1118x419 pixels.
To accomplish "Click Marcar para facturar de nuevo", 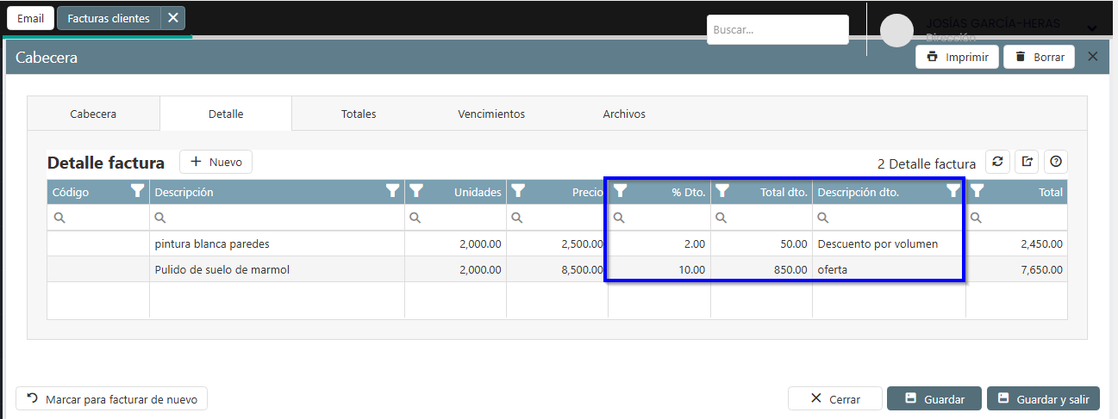I will (112, 399).
